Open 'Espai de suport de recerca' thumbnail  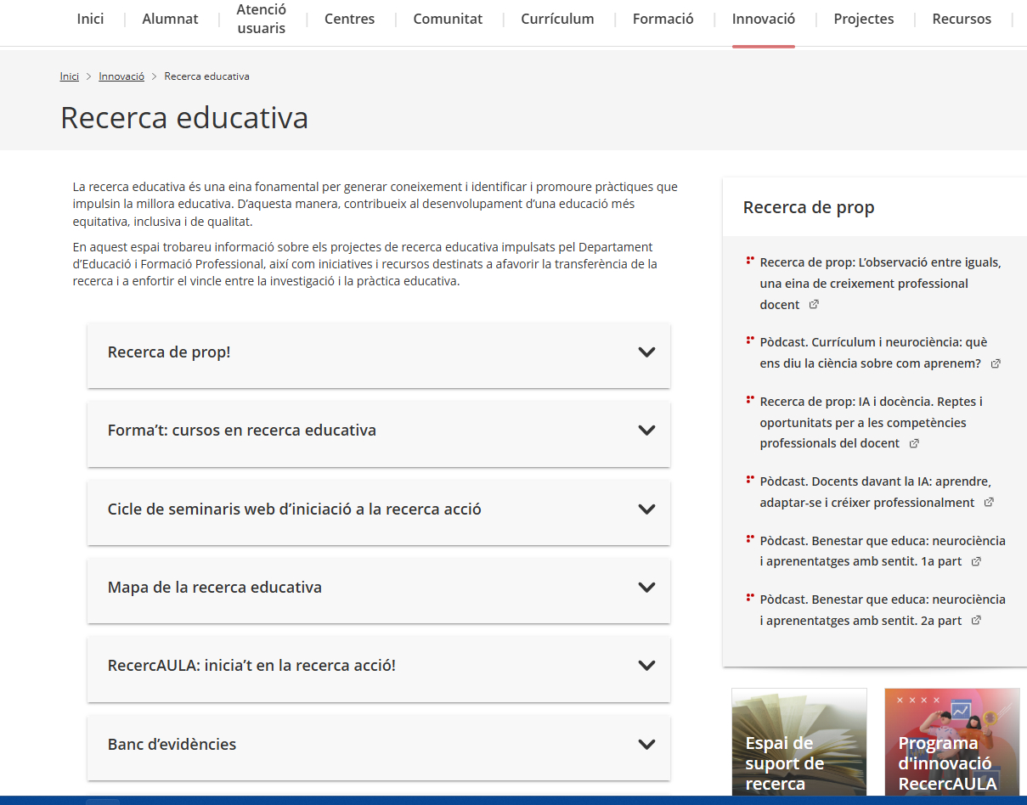pyautogui.click(x=798, y=743)
